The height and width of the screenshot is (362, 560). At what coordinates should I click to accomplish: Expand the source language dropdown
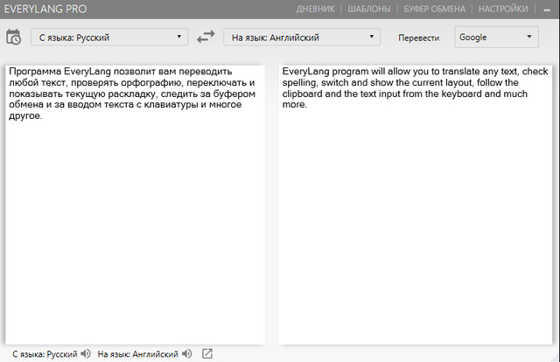(109, 38)
